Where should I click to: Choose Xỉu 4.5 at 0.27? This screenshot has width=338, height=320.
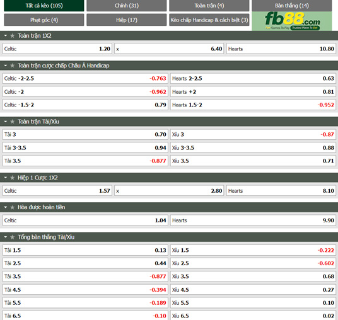pyautogui.click(x=253, y=290)
